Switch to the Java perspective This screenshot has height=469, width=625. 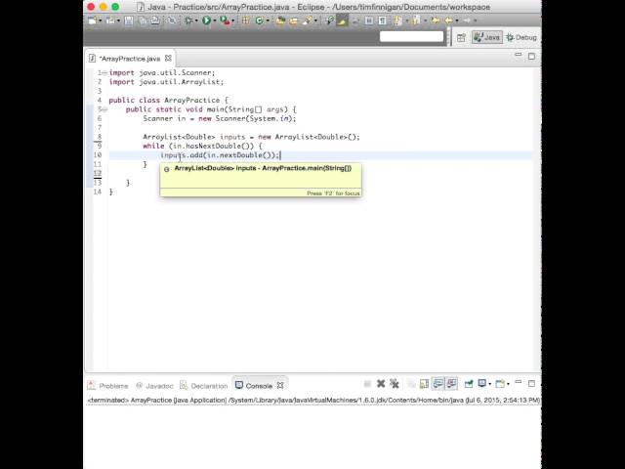click(487, 37)
